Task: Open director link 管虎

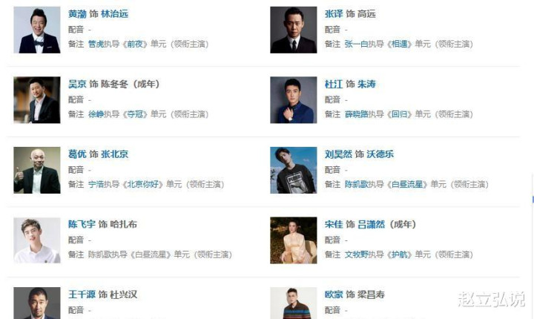Action: [96, 44]
